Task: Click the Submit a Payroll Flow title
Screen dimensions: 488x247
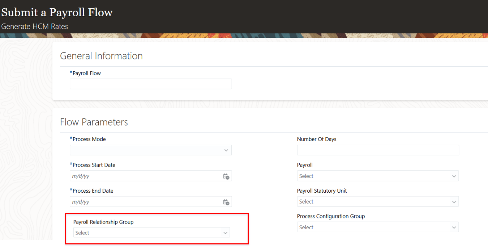Action: 57,12
